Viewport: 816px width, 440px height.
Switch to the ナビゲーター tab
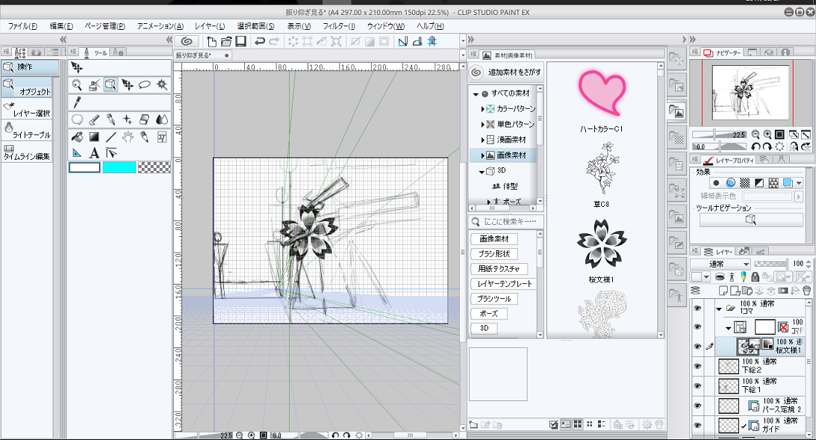[722, 52]
